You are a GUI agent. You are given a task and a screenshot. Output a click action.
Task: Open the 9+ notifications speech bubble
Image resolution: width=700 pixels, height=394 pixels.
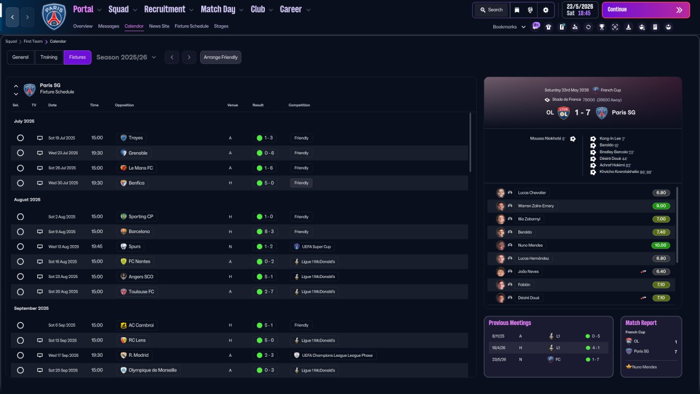click(536, 25)
